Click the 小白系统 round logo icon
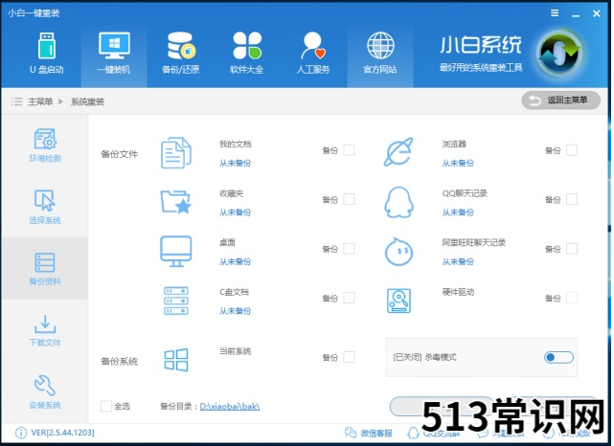The width and height of the screenshot is (614, 446). point(559,53)
